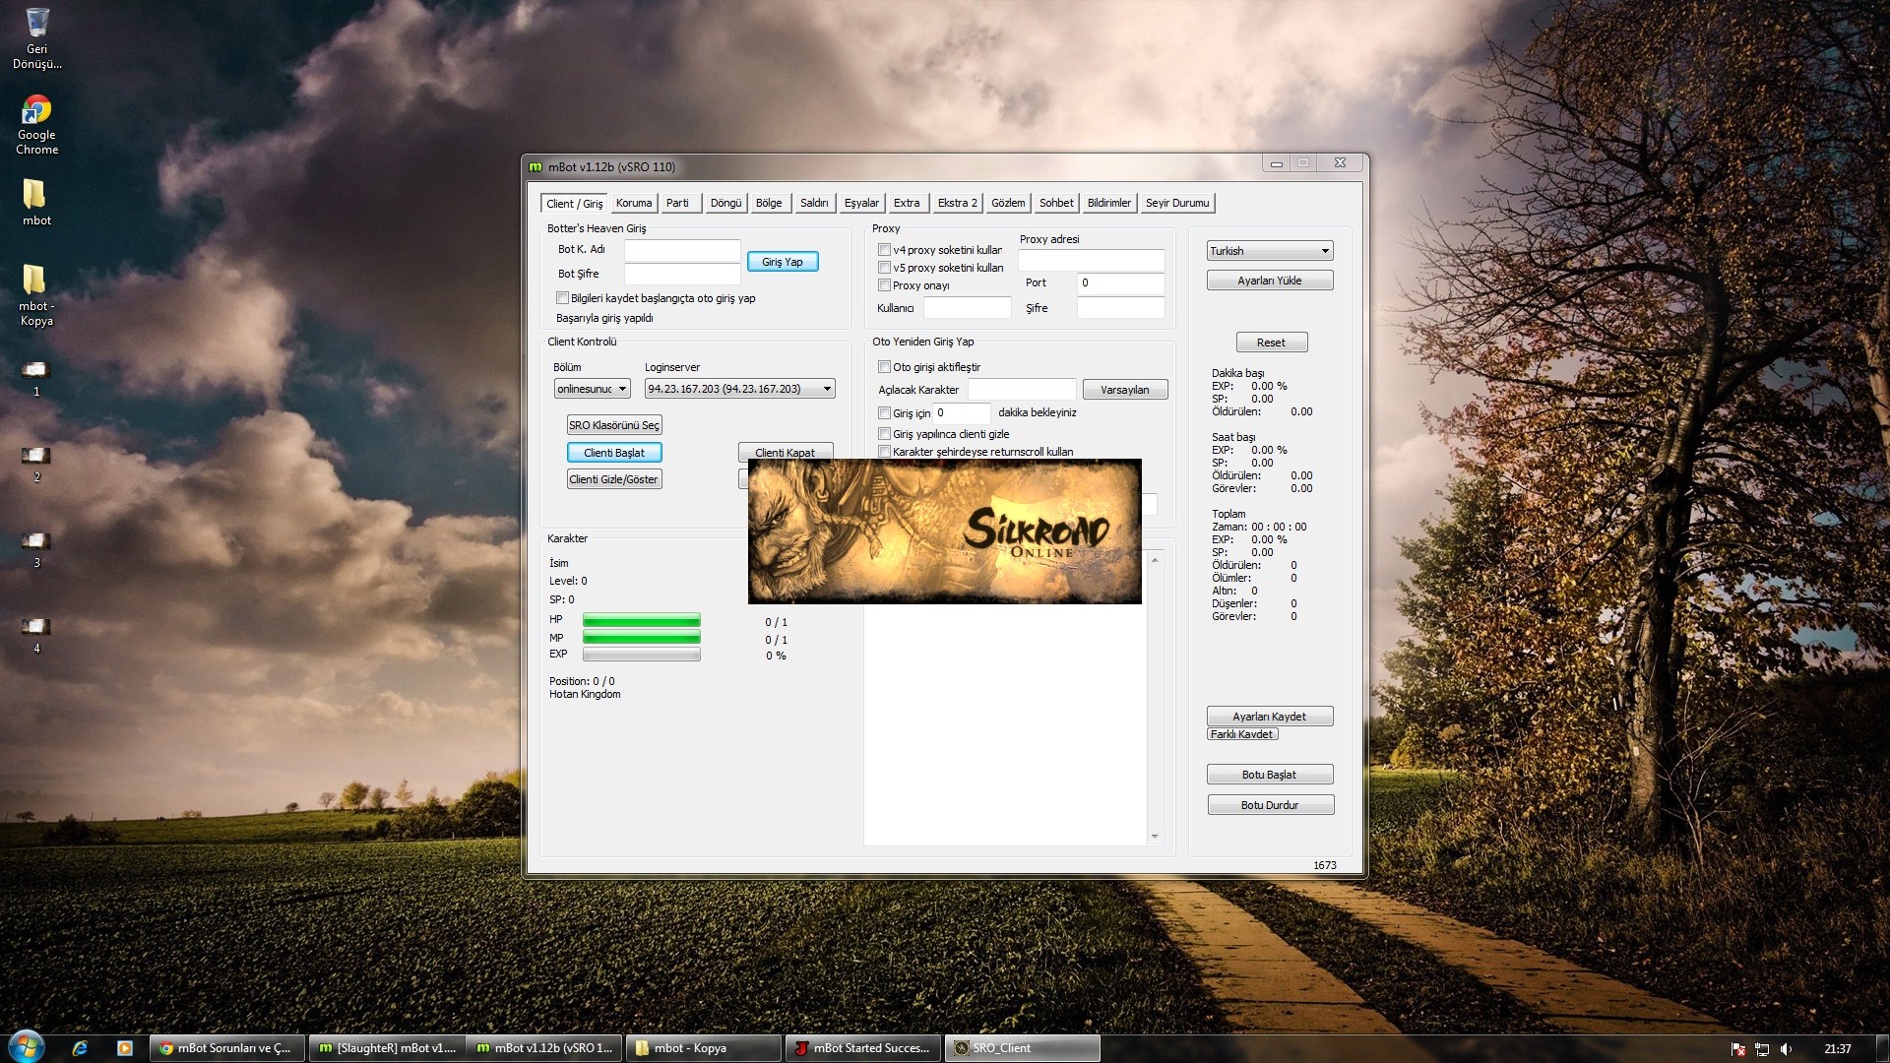Toggle the Giriş için wait checkbox
Image resolution: width=1890 pixels, height=1063 pixels.
coord(884,413)
